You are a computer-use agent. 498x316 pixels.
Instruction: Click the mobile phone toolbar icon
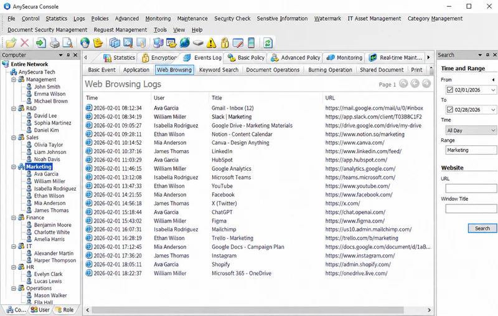click(251, 42)
